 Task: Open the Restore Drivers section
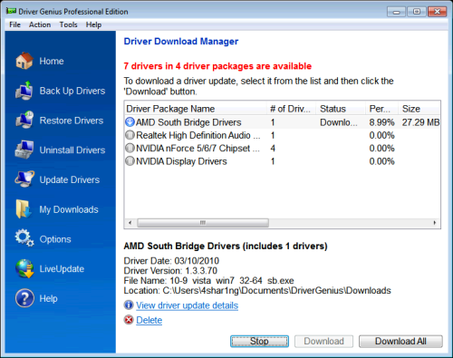72,121
